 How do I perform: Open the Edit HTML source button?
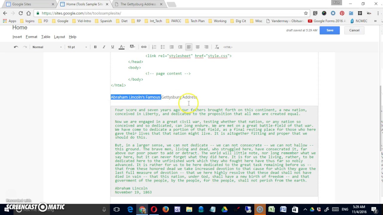[x=228, y=47]
